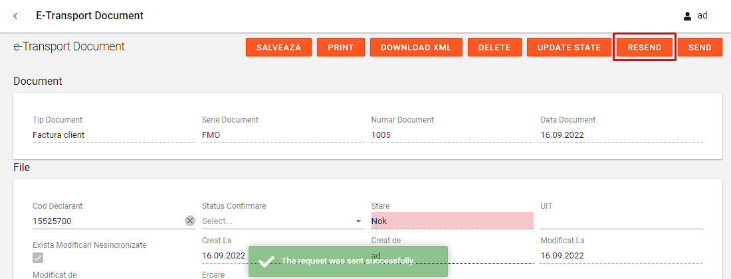This screenshot has height=279, width=731.
Task: Open the user profile icon next to ad
Action: click(x=687, y=17)
